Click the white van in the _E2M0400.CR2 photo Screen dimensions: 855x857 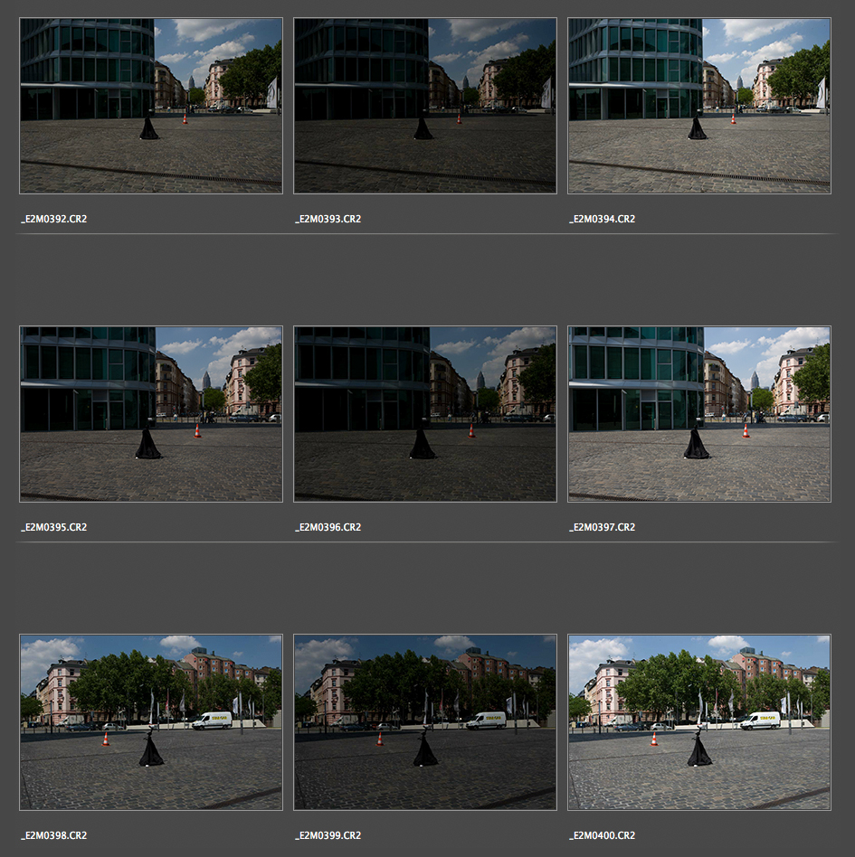coord(760,720)
